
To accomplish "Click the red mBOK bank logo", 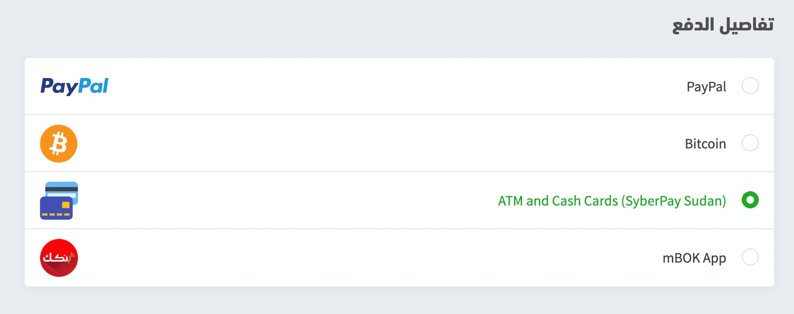I will 58,257.
